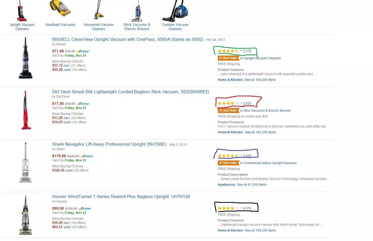This screenshot has width=373, height=241.
Task: See all 61,200 items in Appliances
Action: 252,185
